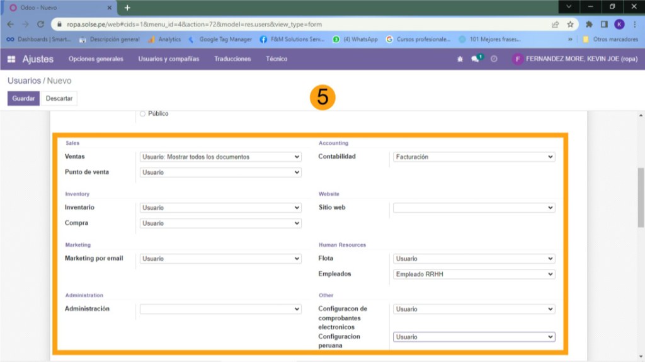Expand the Ventas access dropdown
The image size is (645, 362).
220,157
